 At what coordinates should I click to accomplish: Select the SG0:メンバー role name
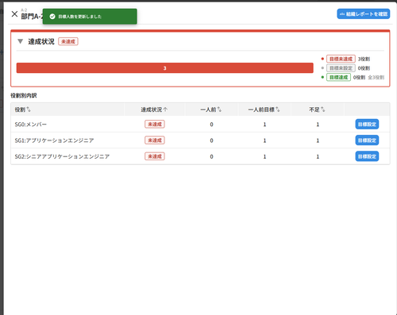[31, 125]
